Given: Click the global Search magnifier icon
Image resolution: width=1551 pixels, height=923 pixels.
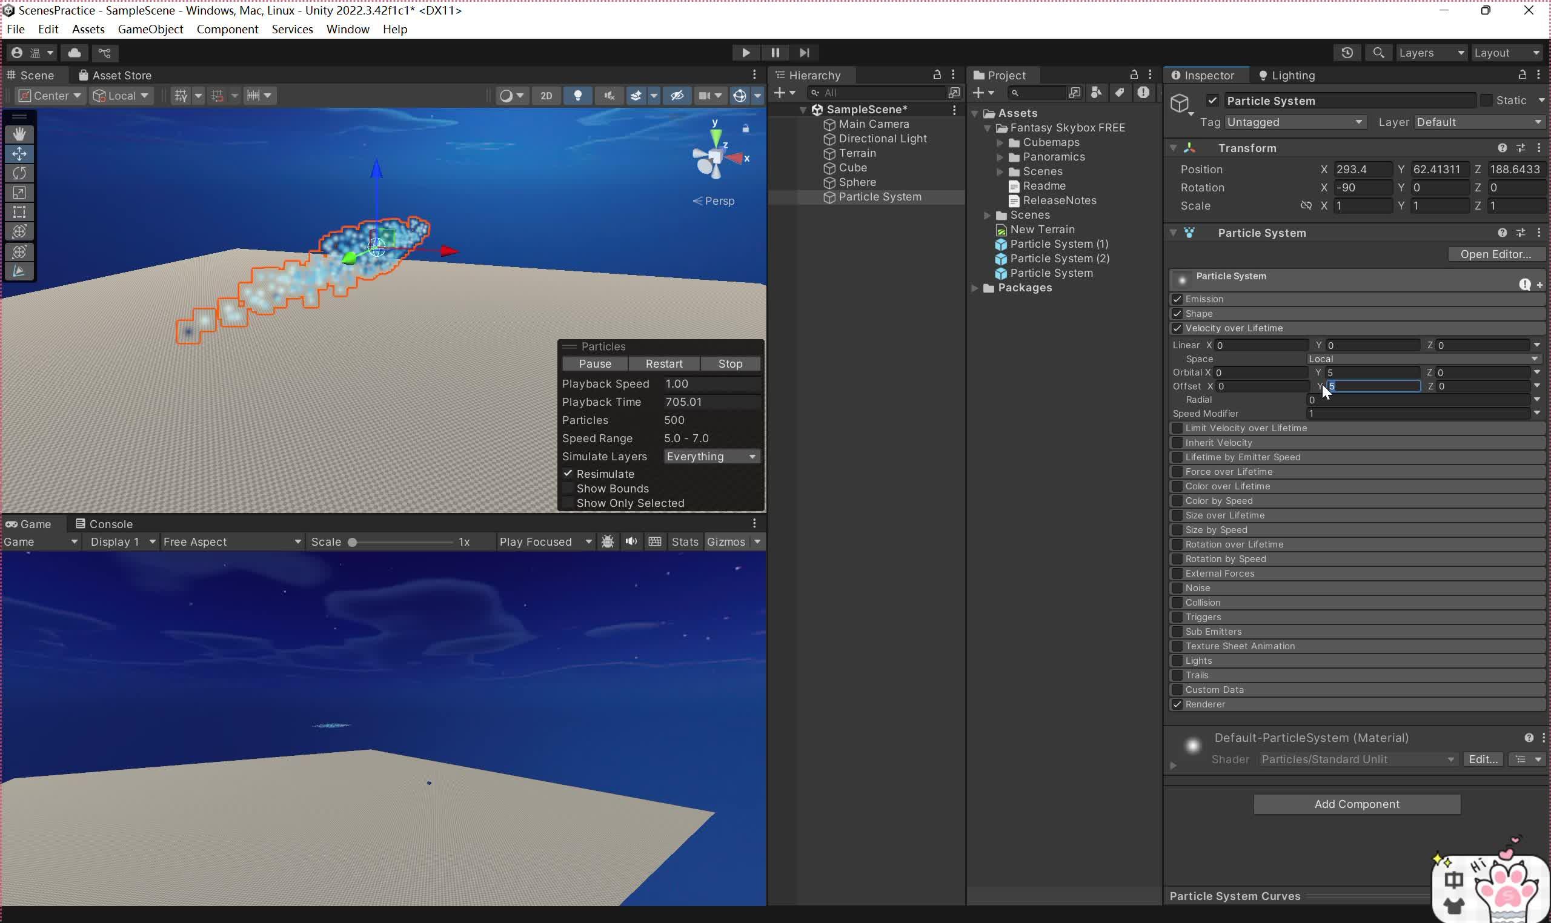Looking at the screenshot, I should pos(1379,53).
